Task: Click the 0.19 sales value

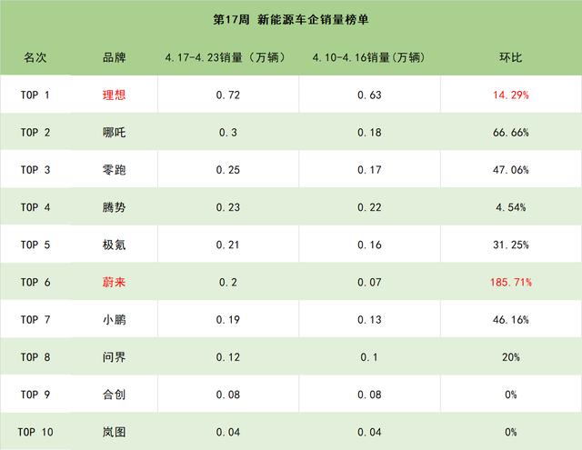Action: pos(228,319)
